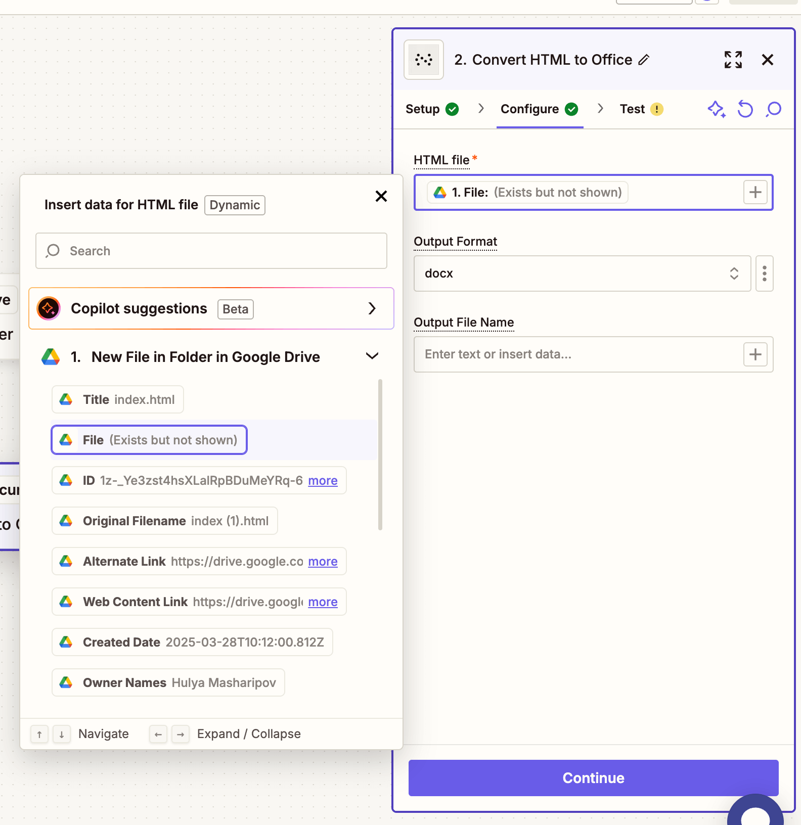Click more link next to ID value
The image size is (801, 825).
click(x=323, y=481)
